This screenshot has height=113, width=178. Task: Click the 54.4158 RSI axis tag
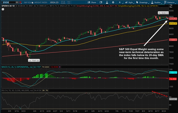(173, 99)
